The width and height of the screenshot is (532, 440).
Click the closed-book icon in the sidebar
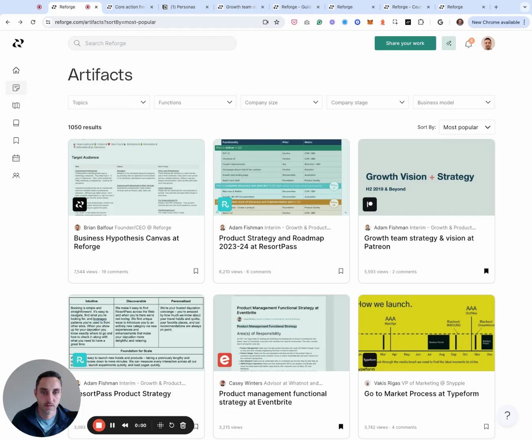click(16, 123)
